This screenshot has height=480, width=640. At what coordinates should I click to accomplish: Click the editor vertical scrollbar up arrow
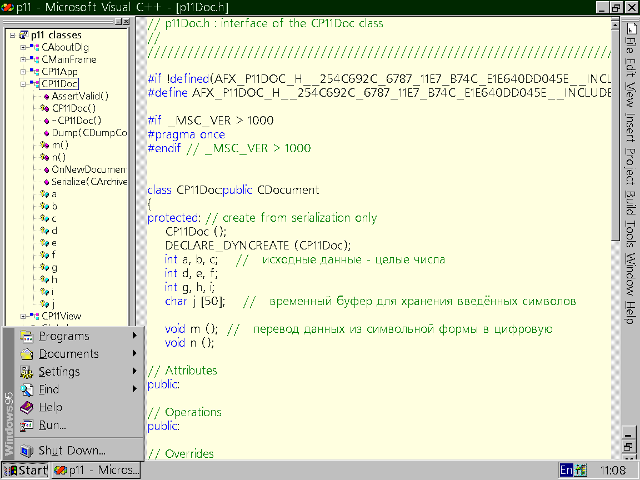(x=615, y=24)
